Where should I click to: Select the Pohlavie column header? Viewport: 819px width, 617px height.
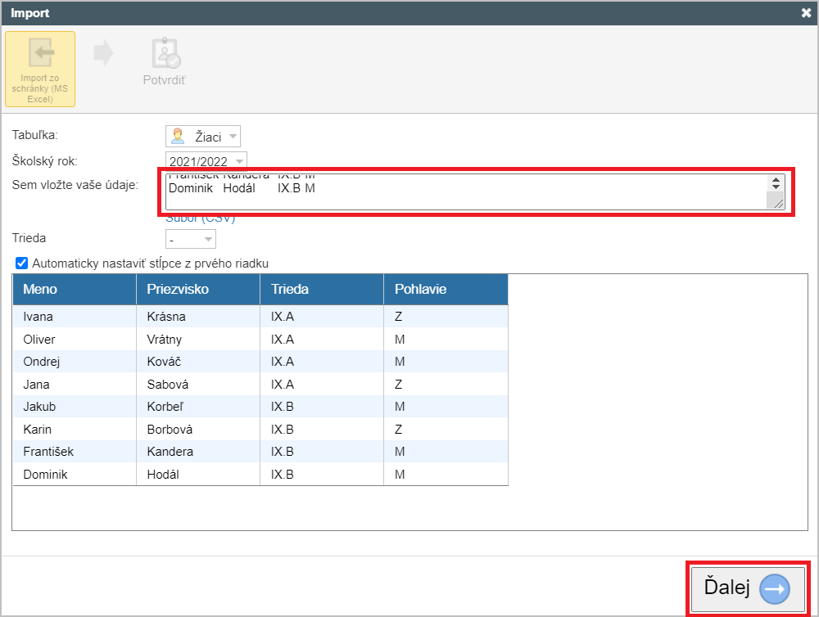pos(445,290)
